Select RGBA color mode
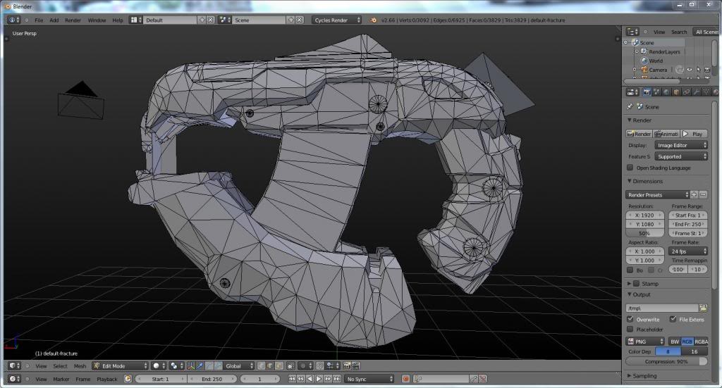 click(x=701, y=341)
